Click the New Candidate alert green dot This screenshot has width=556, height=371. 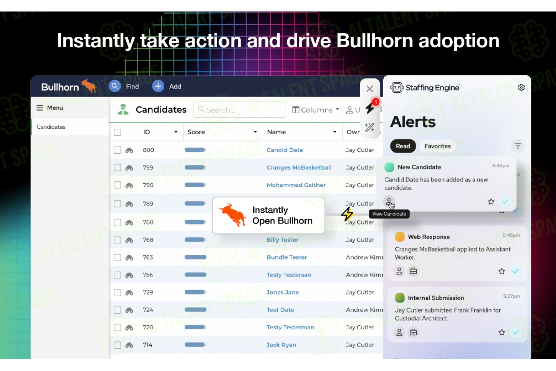click(389, 167)
